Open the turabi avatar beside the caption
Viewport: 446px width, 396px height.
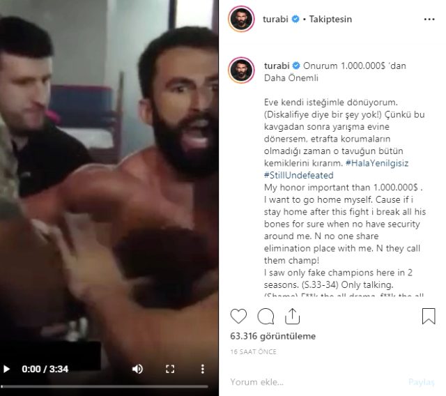[241, 70]
